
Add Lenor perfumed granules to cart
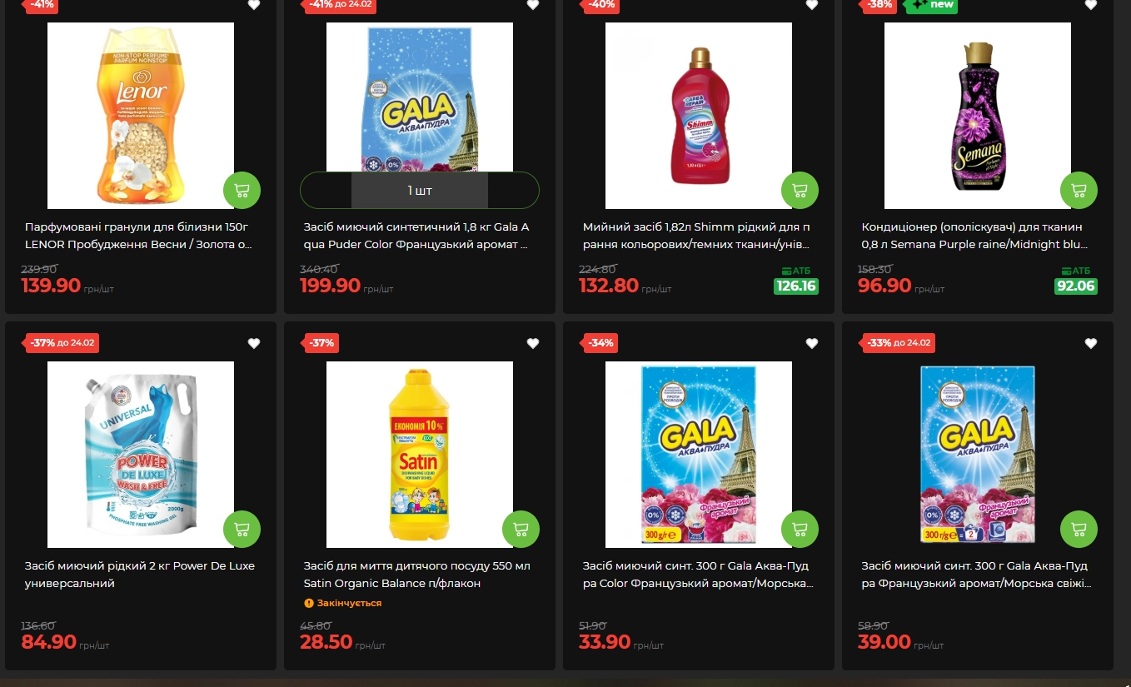[242, 190]
